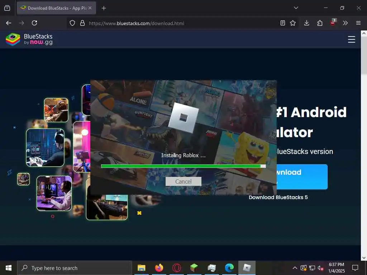The image size is (367, 275).
Task: Cancel the Roblox installation
Action: point(183,182)
